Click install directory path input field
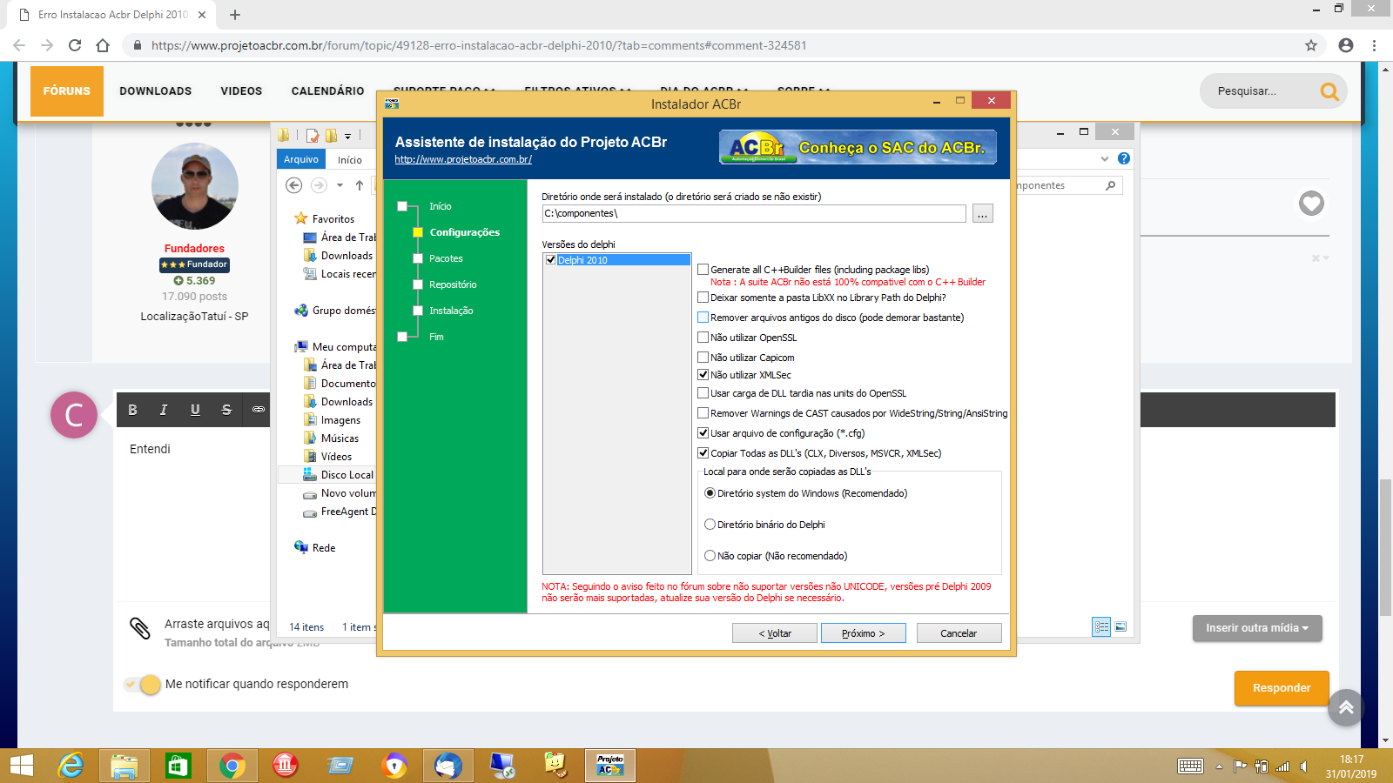1393x783 pixels. pos(754,213)
